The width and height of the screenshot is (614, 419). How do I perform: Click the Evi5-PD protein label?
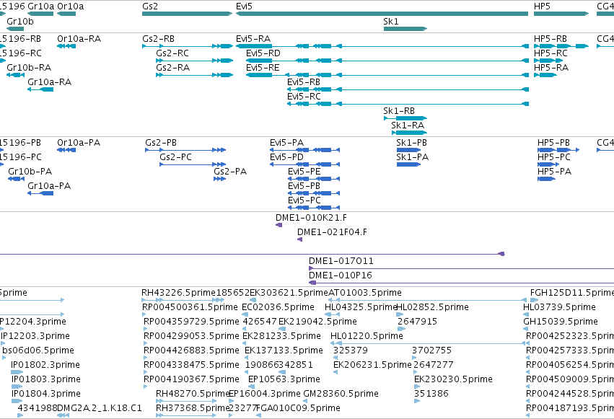(286, 157)
